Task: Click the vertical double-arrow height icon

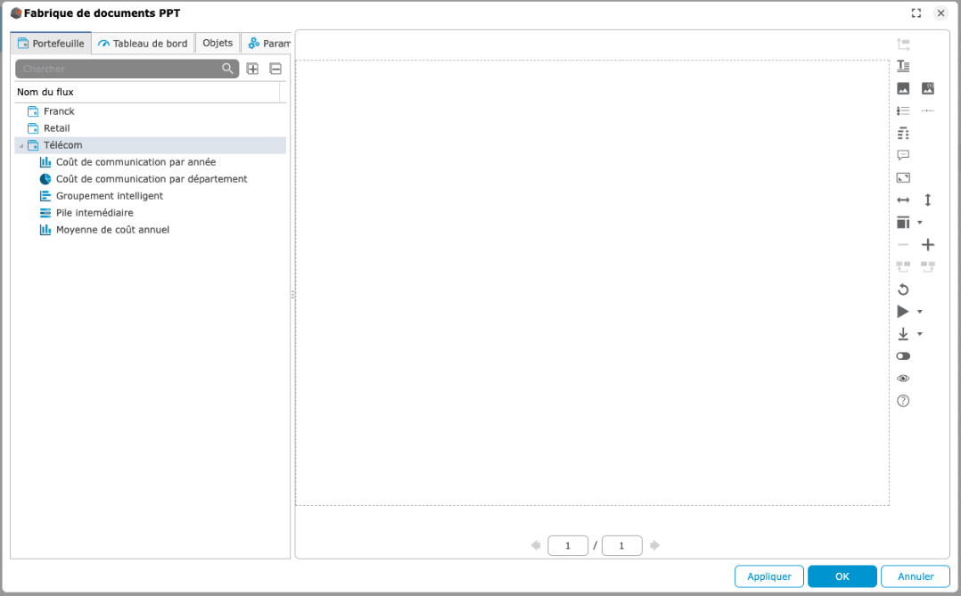Action: click(928, 200)
